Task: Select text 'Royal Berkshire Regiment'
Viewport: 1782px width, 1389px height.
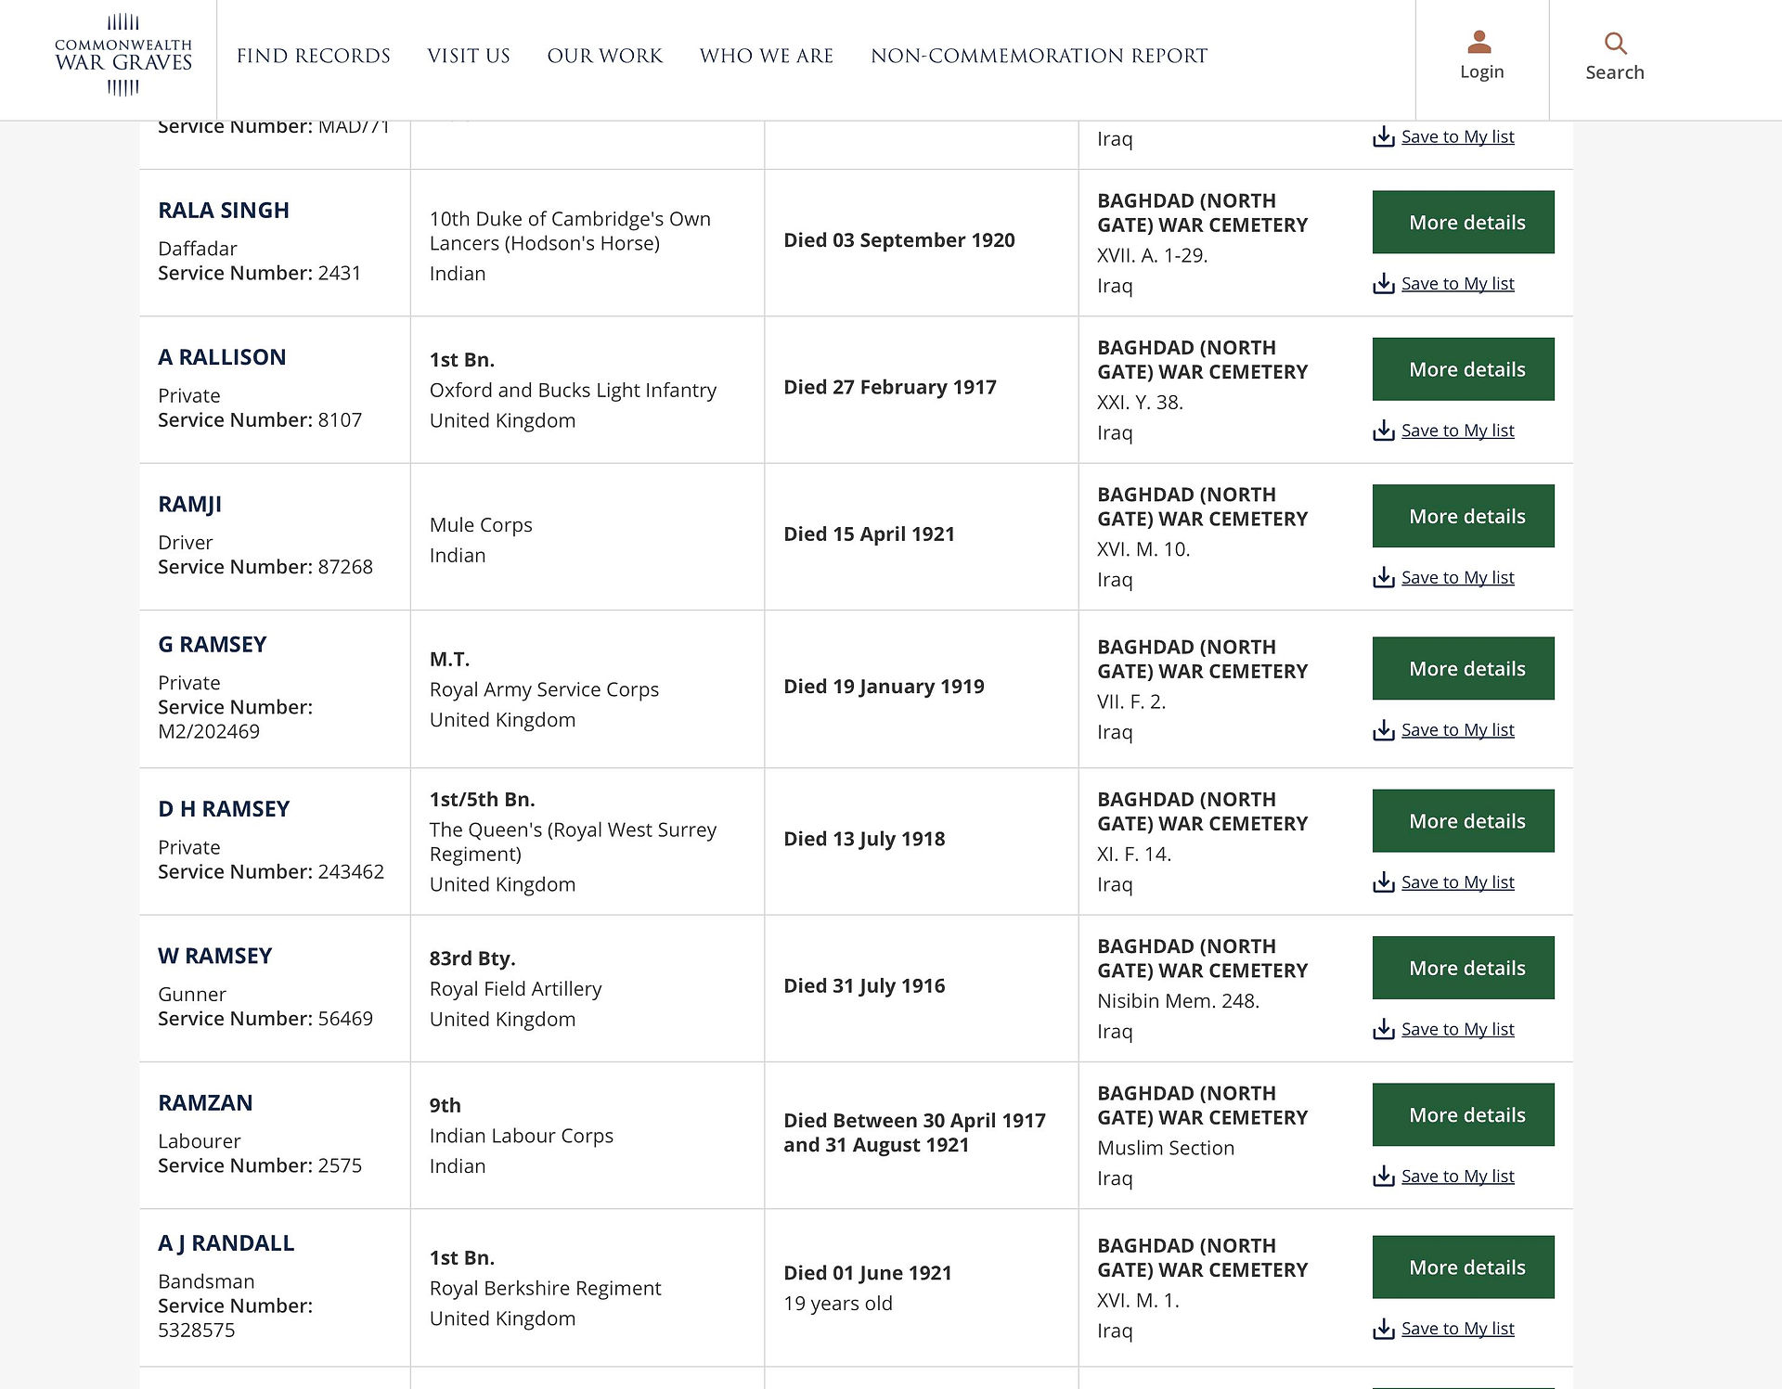Action: click(x=545, y=1289)
